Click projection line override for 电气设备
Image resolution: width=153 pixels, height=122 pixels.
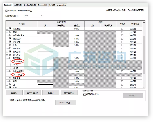45,55
